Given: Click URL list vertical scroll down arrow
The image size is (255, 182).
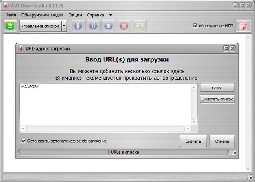Looking at the screenshot, I should [x=194, y=122].
